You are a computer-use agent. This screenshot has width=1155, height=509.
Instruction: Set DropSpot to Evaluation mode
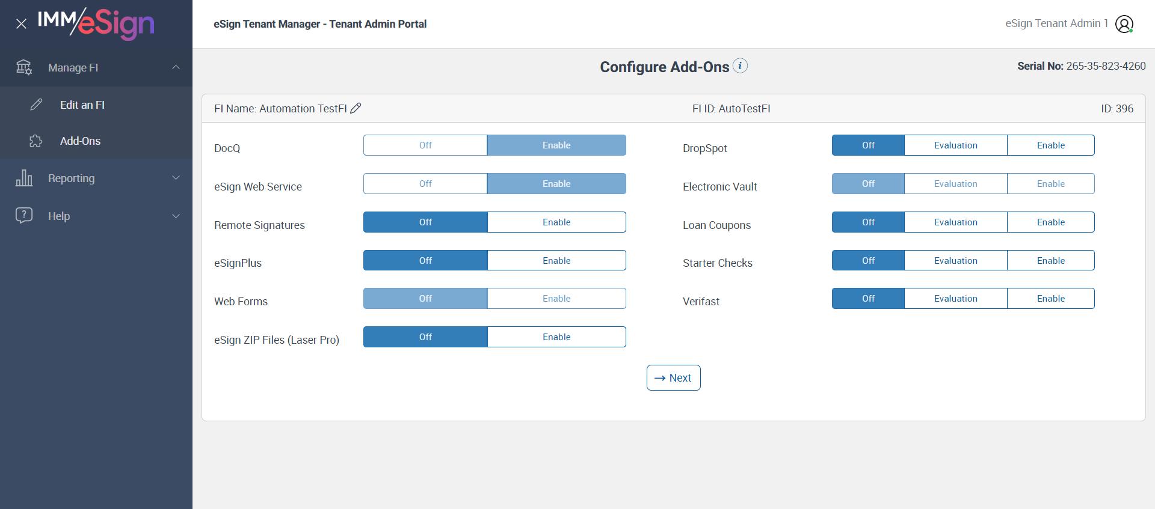pyautogui.click(x=955, y=145)
